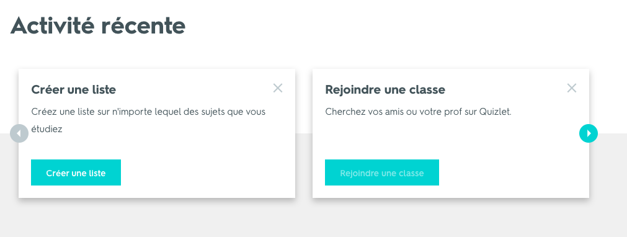
Task: Click the triangle inside the teal next circle
Action: [589, 134]
